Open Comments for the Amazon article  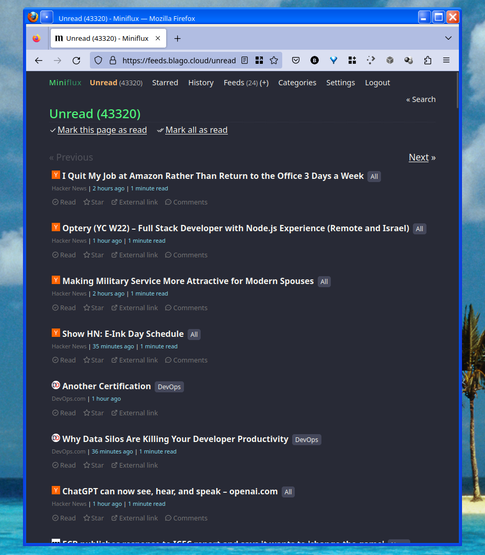186,202
